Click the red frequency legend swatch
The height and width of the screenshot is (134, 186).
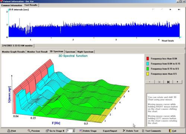[148, 59]
